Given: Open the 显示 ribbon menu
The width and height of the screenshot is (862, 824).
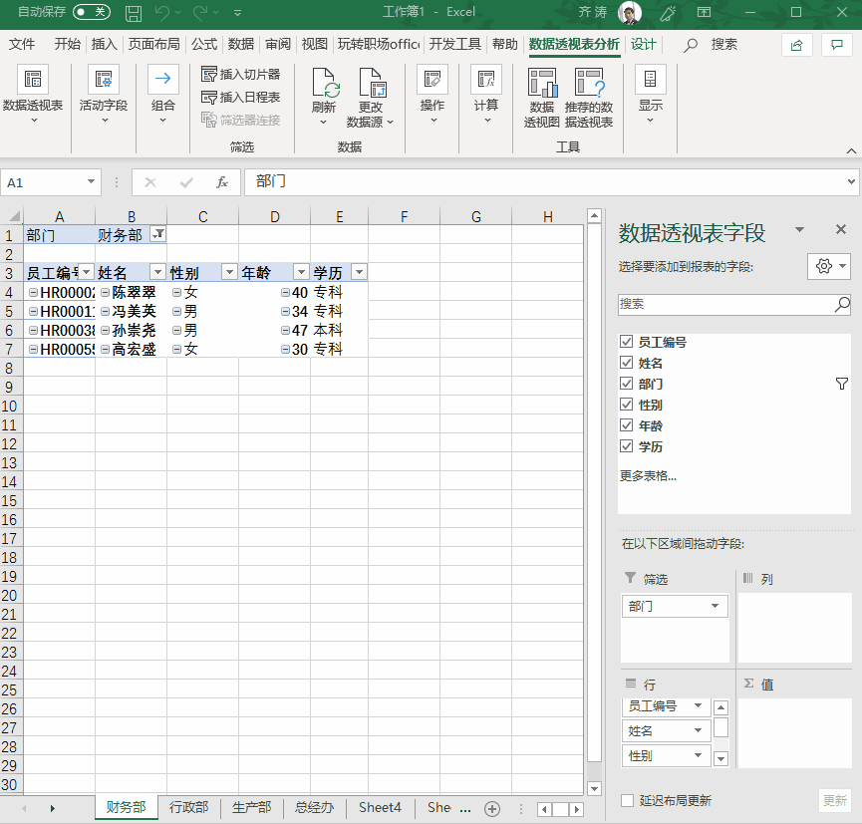Looking at the screenshot, I should [651, 95].
